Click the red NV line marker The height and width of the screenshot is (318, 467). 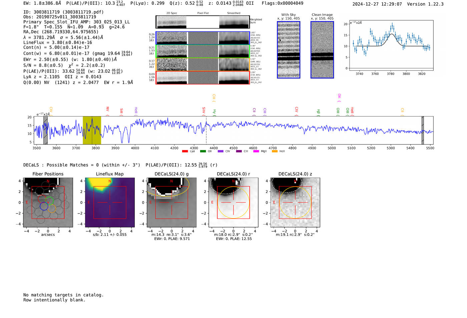pos(107,111)
